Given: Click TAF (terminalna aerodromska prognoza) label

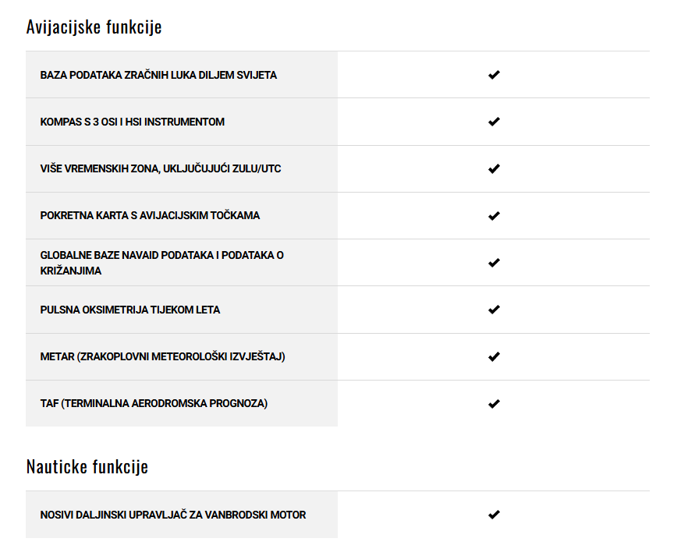Looking at the screenshot, I should (154, 403).
